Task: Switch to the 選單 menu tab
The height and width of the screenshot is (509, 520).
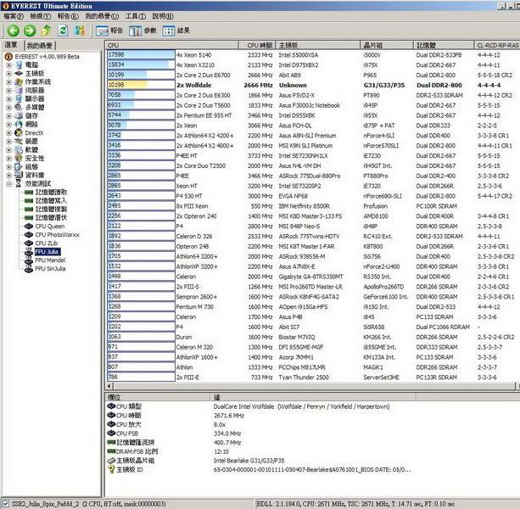Action: (11, 45)
